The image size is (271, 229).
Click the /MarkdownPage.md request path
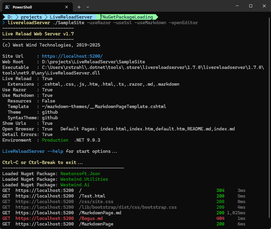pyautogui.click(x=100, y=213)
